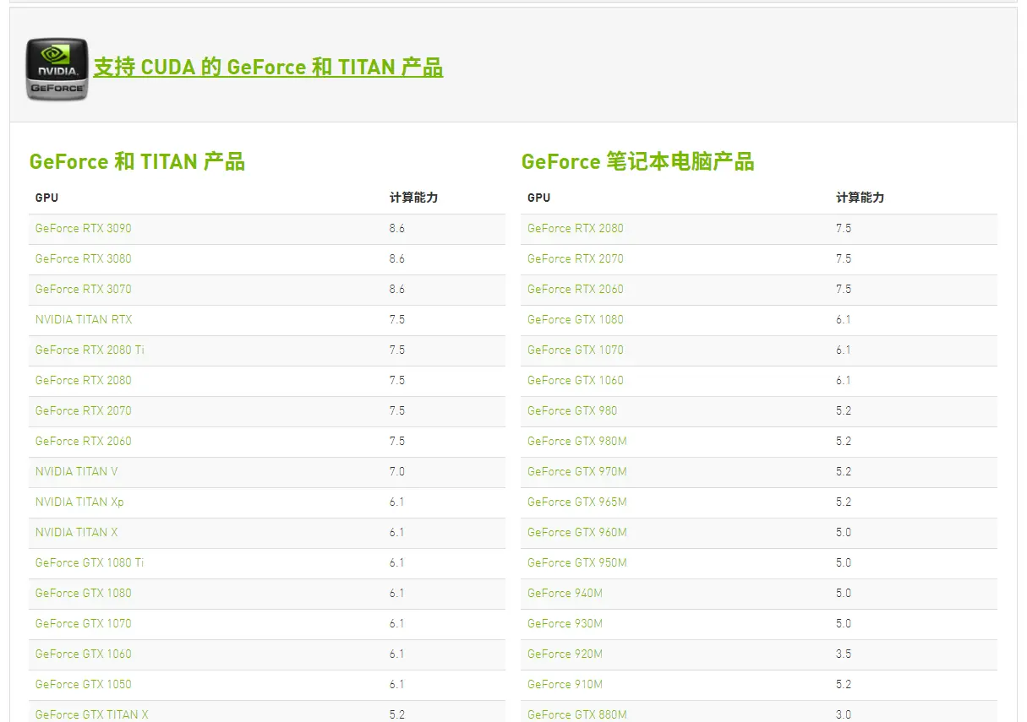Open the GeForce 920M link
Screen dimensions: 1027x722
point(565,654)
